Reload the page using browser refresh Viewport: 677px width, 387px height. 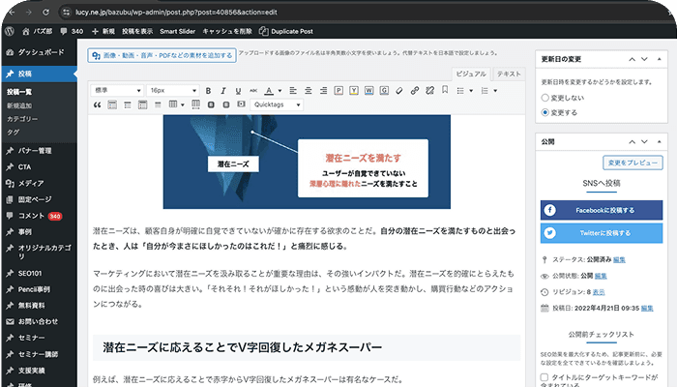pyautogui.click(x=55, y=10)
